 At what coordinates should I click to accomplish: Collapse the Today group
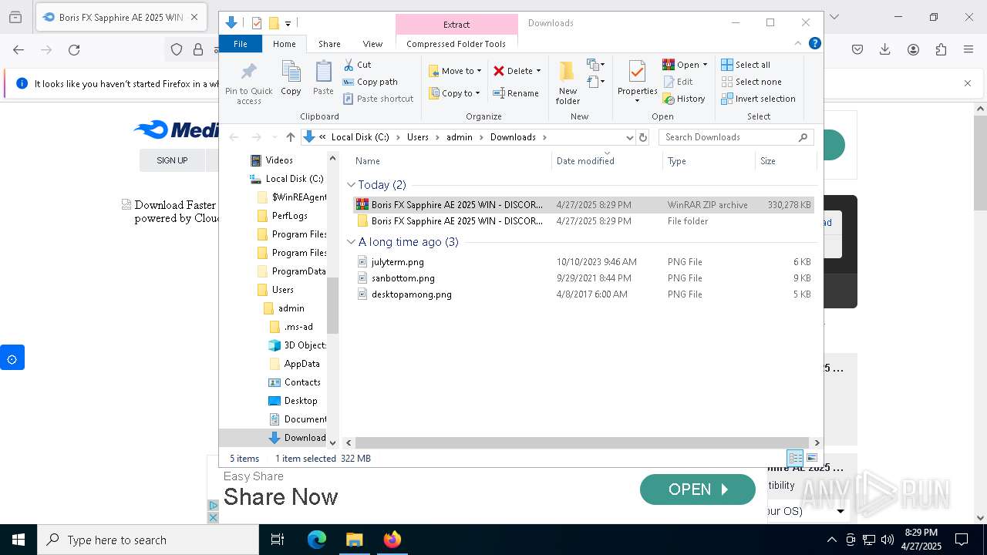[x=351, y=185]
